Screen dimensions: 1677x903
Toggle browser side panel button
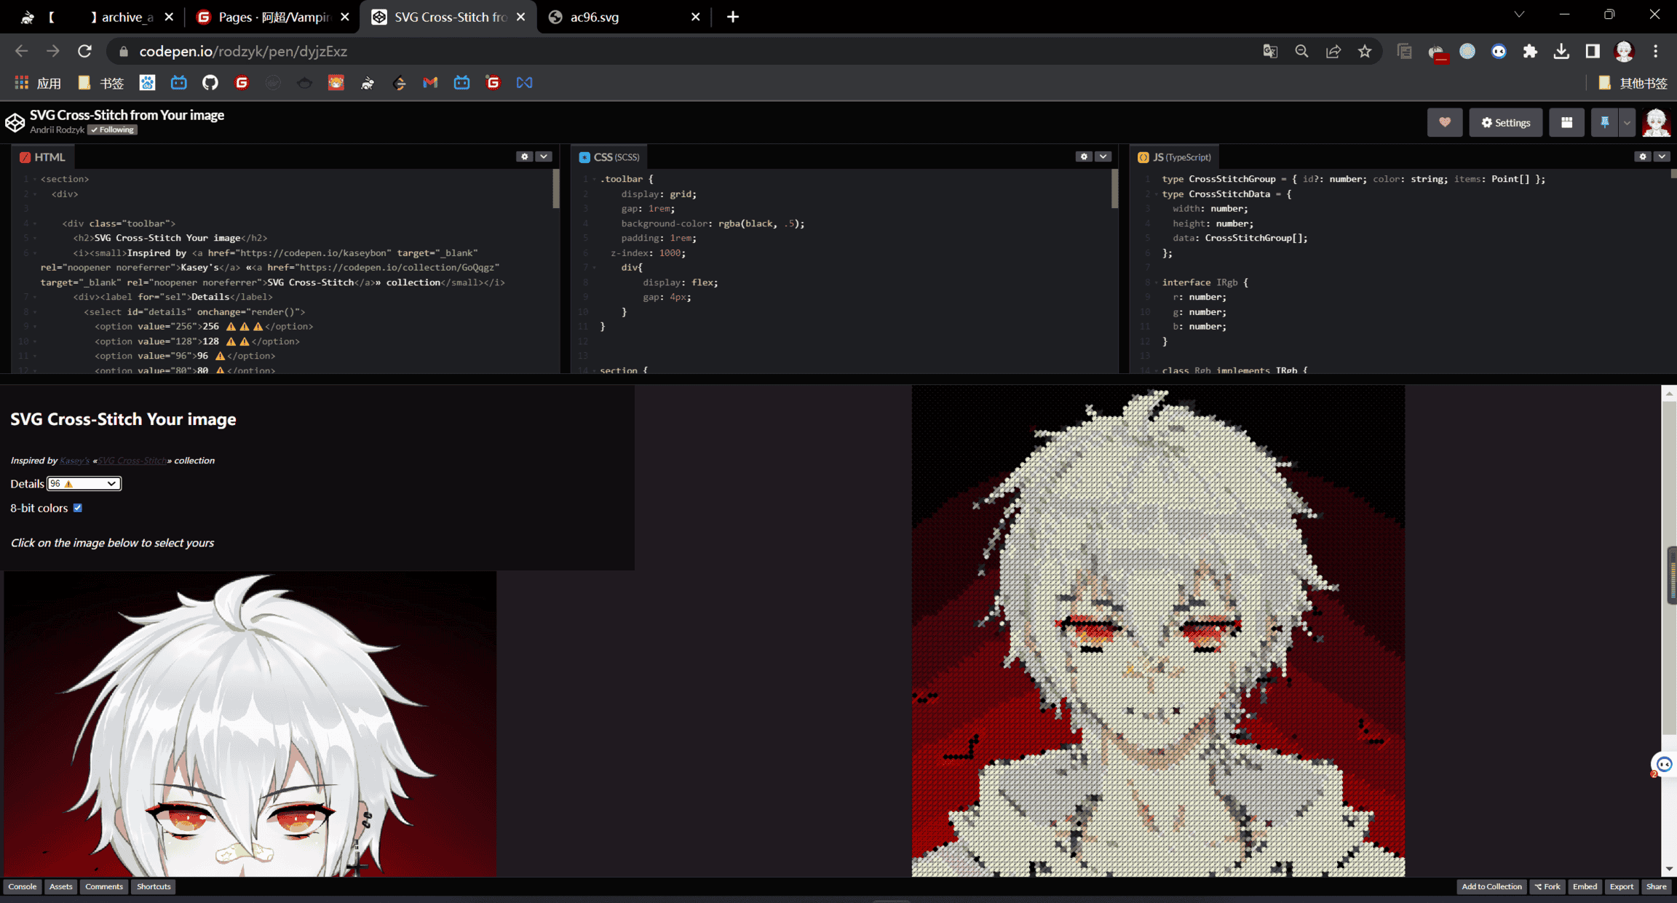[x=1593, y=51]
